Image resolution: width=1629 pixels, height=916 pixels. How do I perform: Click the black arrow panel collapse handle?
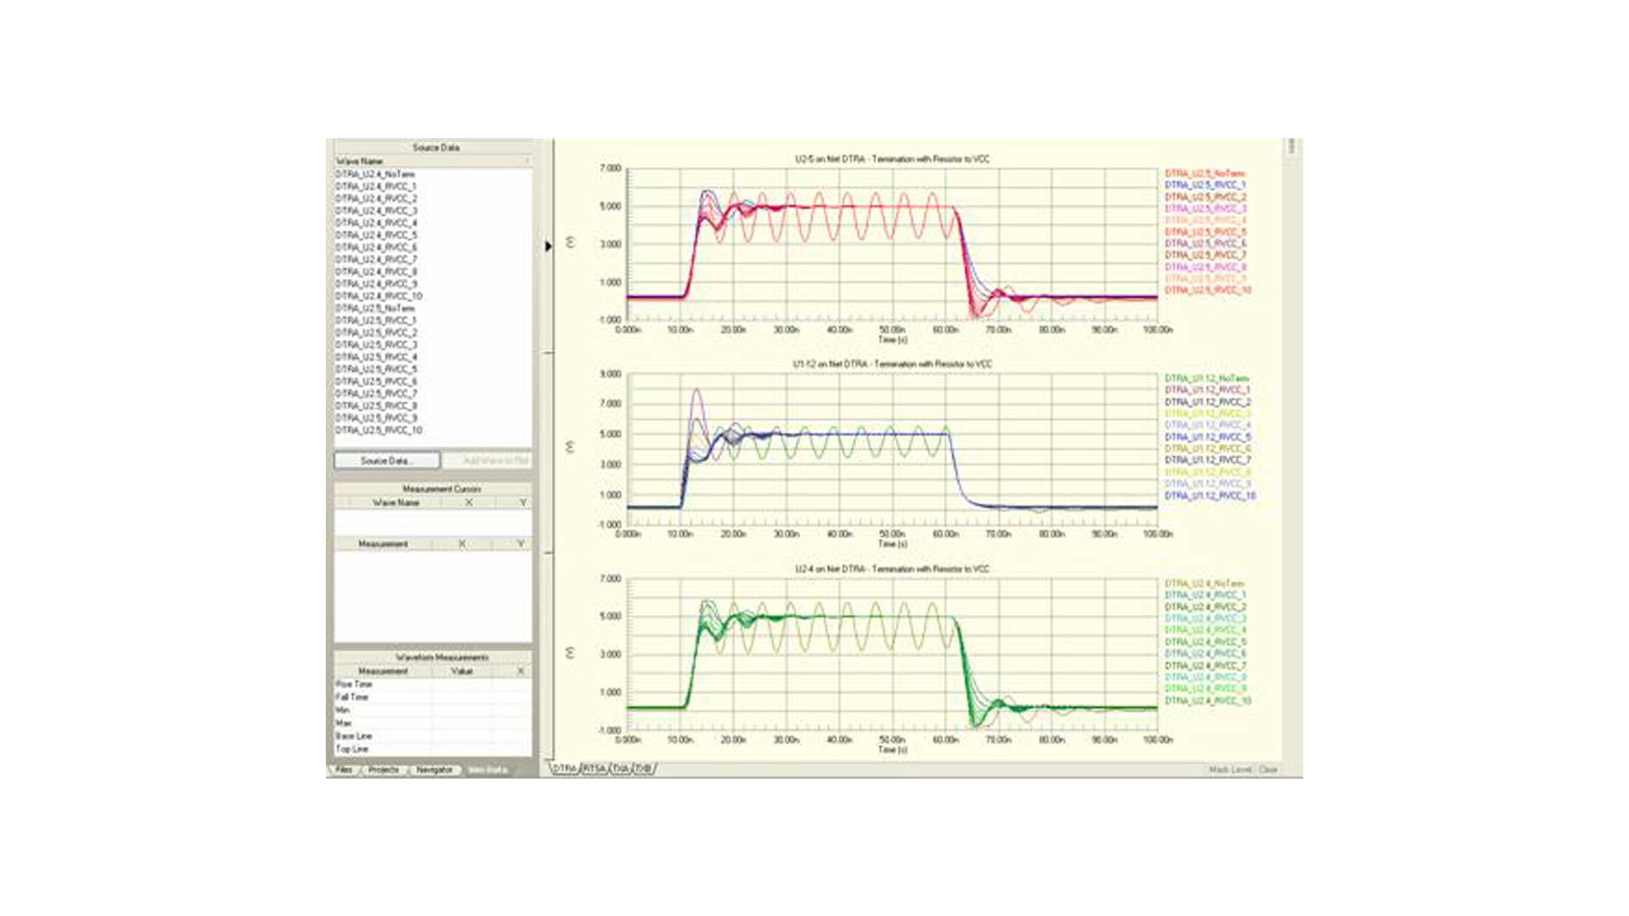pos(548,246)
